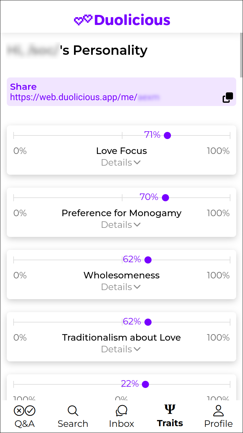Click the 70% Monogamy slider dot
Screen dimensions: 243x433
click(165, 198)
